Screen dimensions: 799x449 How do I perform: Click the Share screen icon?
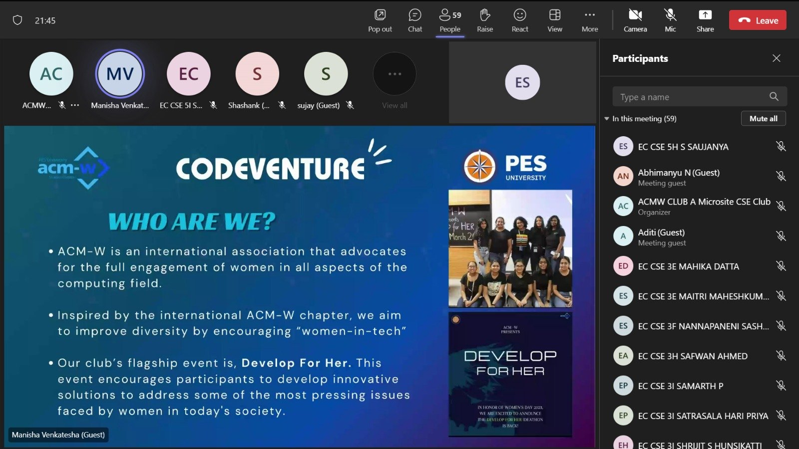[705, 20]
